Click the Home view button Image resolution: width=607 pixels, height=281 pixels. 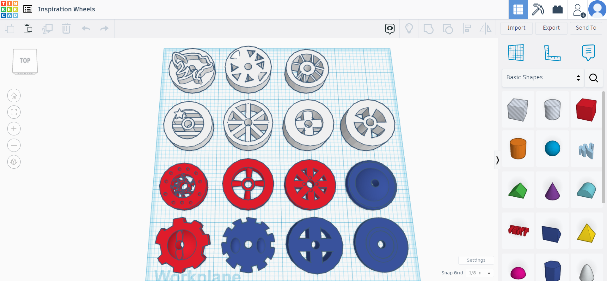14,96
